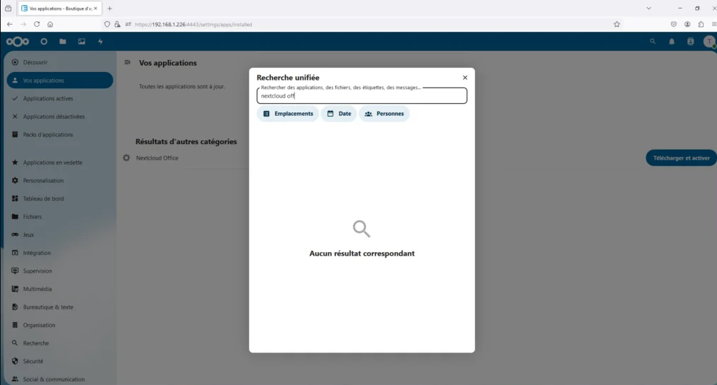Viewport: 717px width, 385px height.
Task: Toggle the app navigation sidebar
Action: pos(128,62)
